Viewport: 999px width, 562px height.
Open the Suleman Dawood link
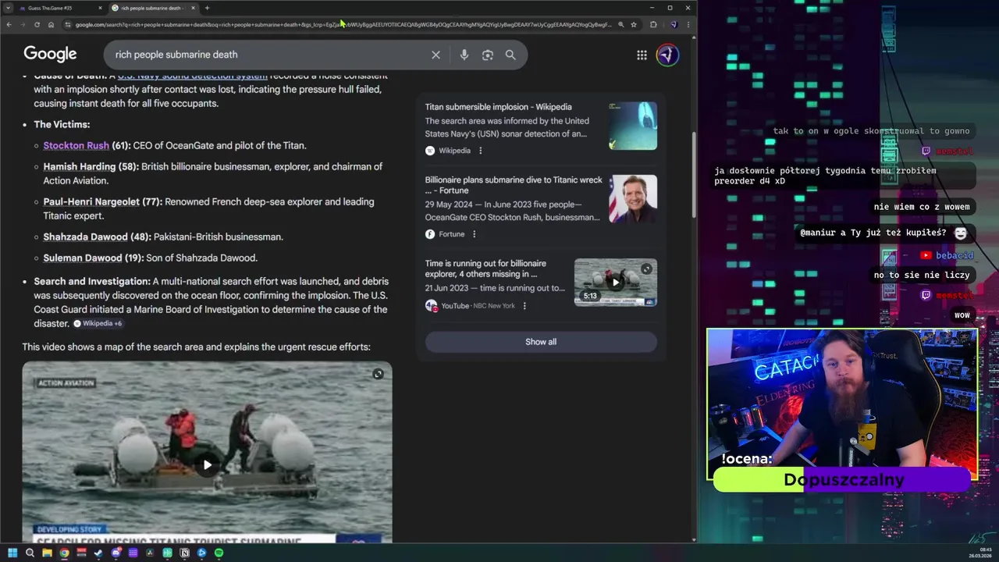[83, 258]
